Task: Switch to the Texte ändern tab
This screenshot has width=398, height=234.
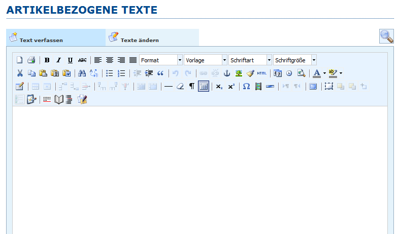Action: click(x=152, y=38)
